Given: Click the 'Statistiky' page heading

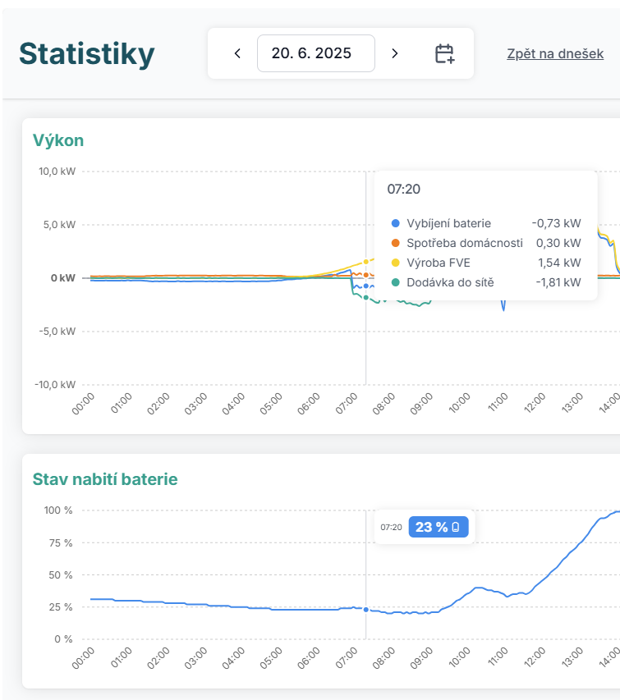Looking at the screenshot, I should (87, 54).
